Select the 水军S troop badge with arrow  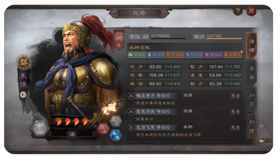[x=233, y=55]
